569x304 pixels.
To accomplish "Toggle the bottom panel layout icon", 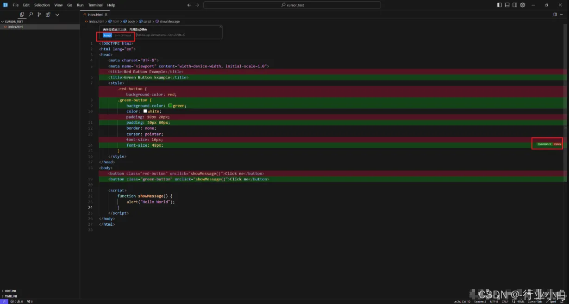I will (507, 5).
